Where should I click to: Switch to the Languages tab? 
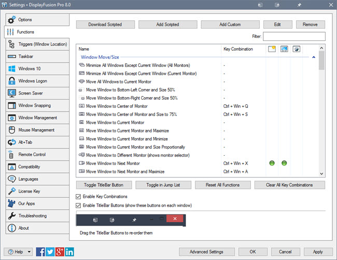pyautogui.click(x=37, y=179)
